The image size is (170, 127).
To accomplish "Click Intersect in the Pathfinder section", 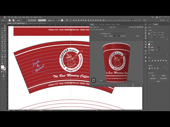I will [155, 68].
